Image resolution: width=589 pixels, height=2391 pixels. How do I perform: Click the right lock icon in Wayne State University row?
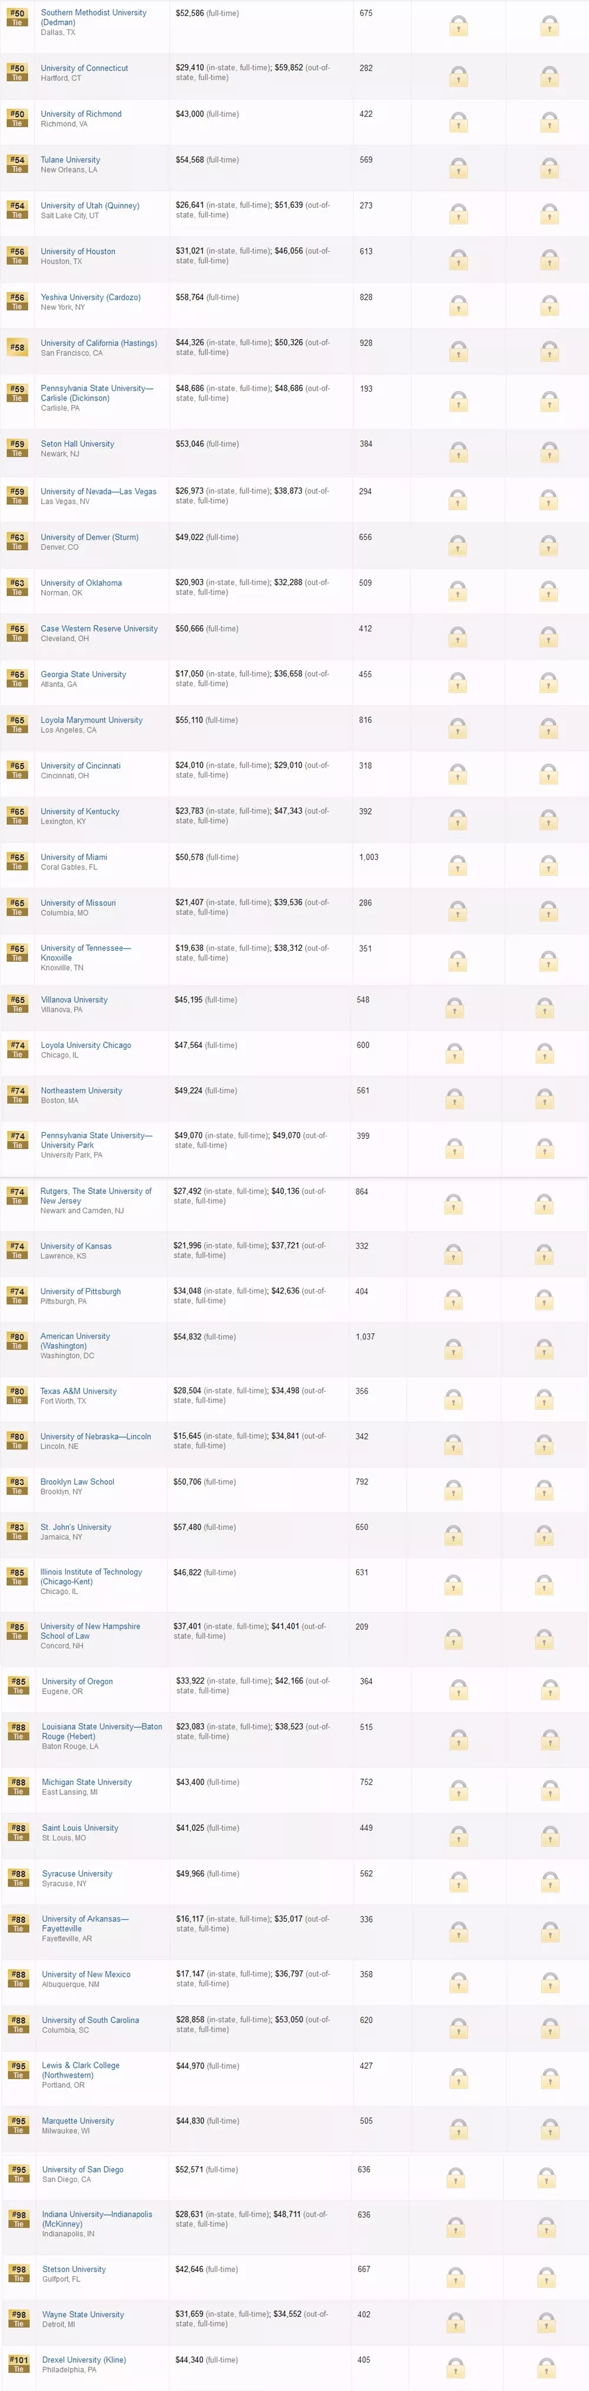[x=547, y=2322]
